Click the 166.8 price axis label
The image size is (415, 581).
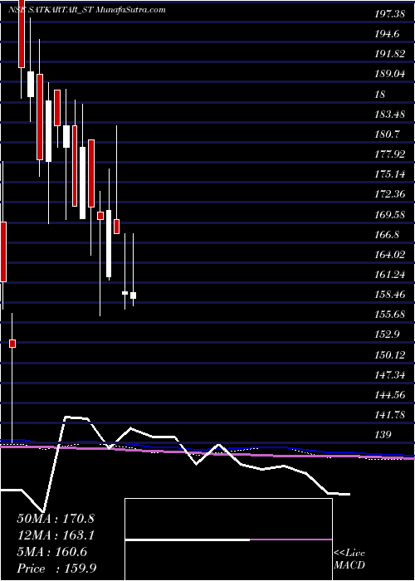click(387, 235)
